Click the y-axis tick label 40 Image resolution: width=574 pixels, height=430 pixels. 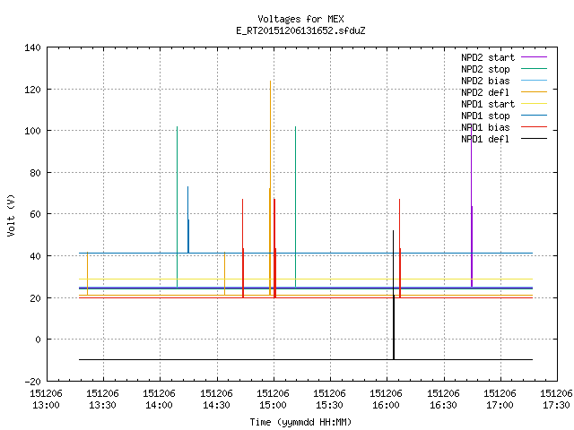point(35,256)
